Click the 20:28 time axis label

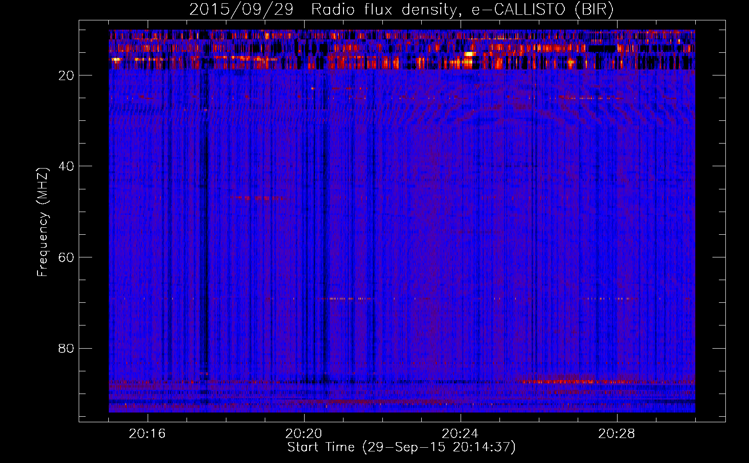point(616,434)
